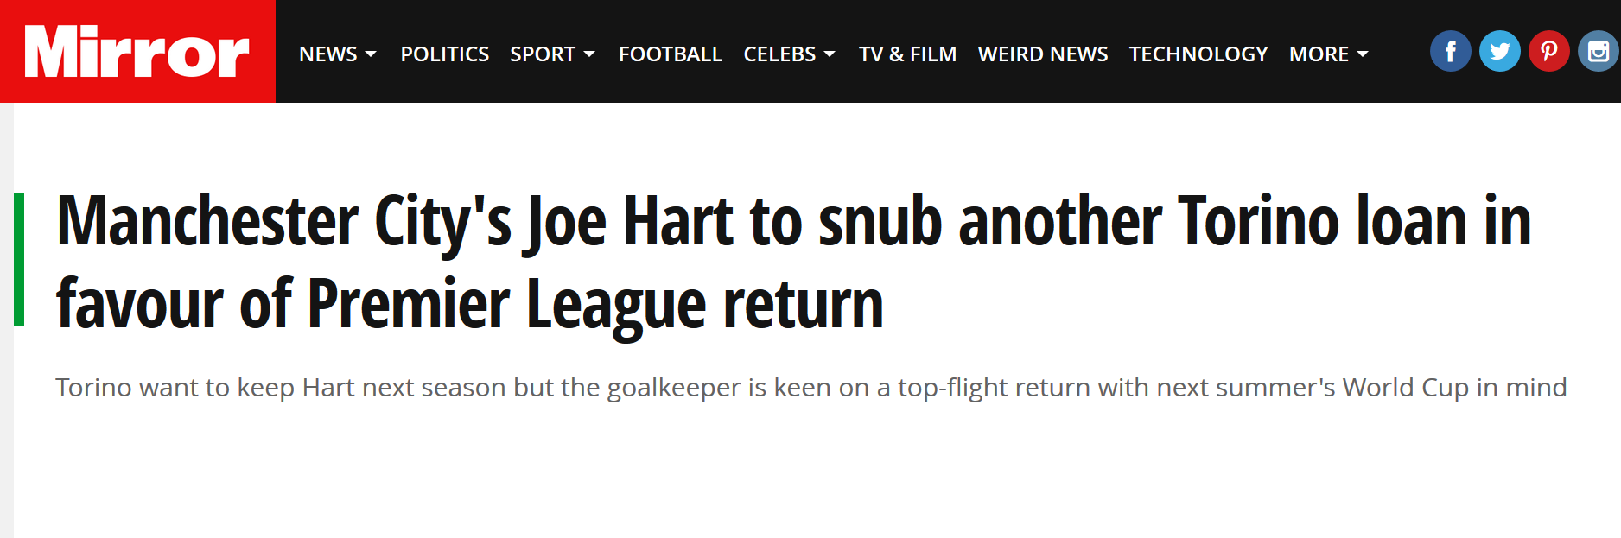Click the NEWS menu label
Viewport: 1621px width, 538px height.
[x=327, y=54]
